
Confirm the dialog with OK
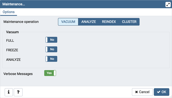pyautogui.click(x=162, y=92)
